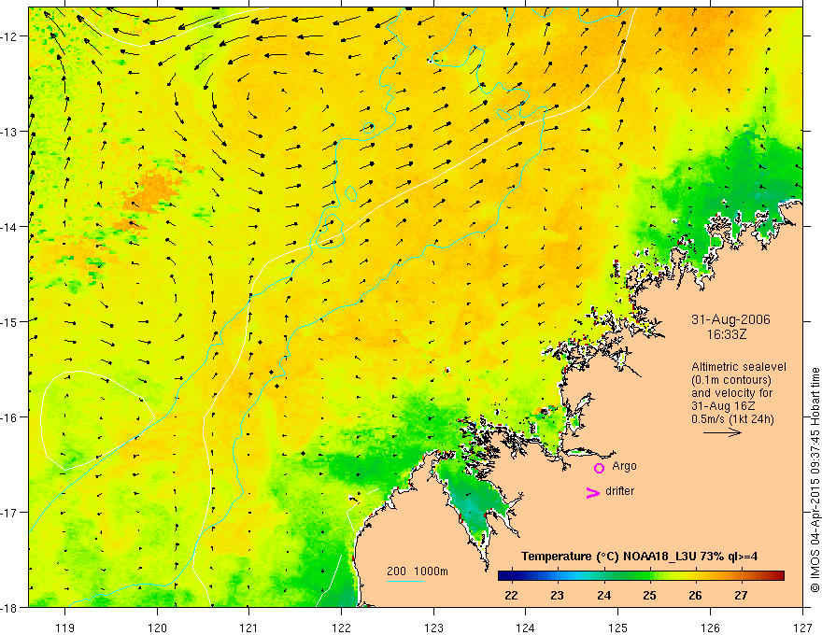Screen dimensions: 822x635
Task: Click the longitude 125 axis label
Action: [617, 628]
